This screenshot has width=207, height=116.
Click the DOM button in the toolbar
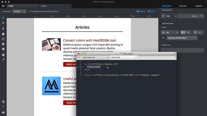[151, 12]
